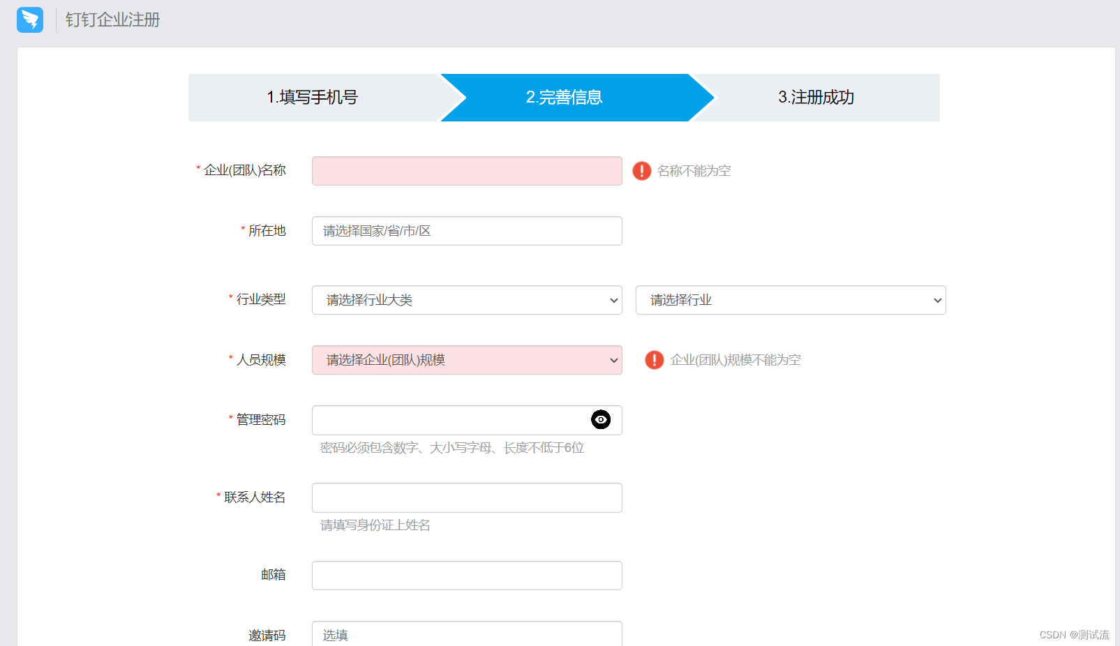Click the red error icon beside 企业(团队)规模不能为空
Screen dimensions: 1120x646
point(655,360)
